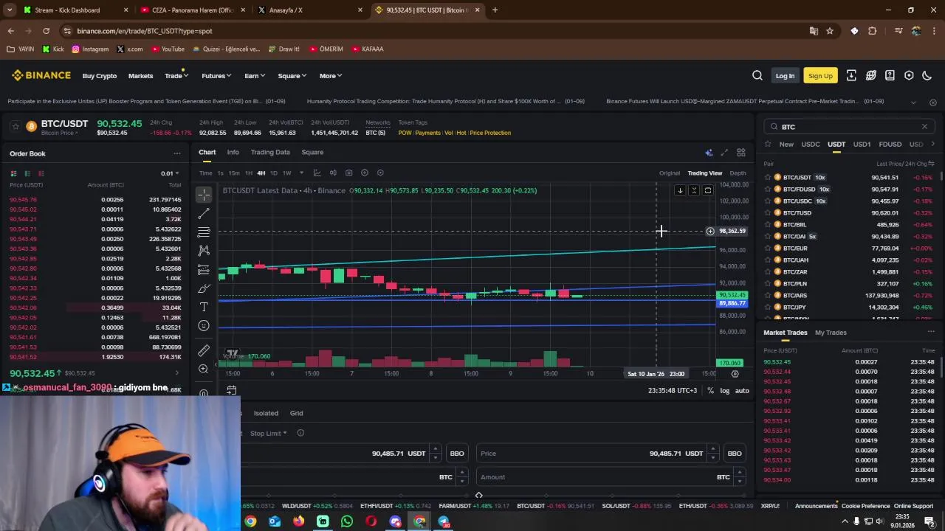Open the Stop Limit order type dropdown

coord(269,434)
